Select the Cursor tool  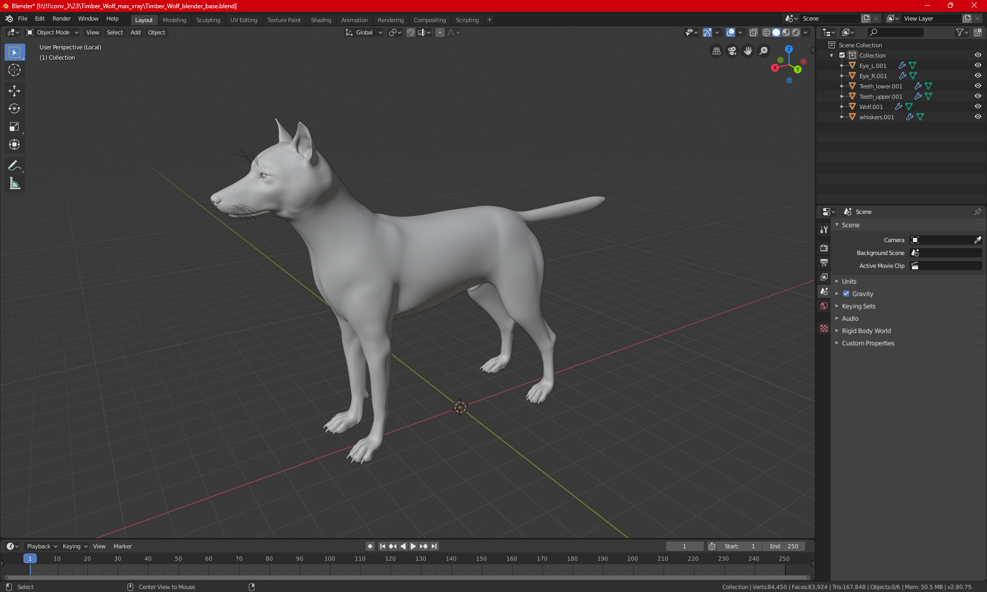(14, 70)
